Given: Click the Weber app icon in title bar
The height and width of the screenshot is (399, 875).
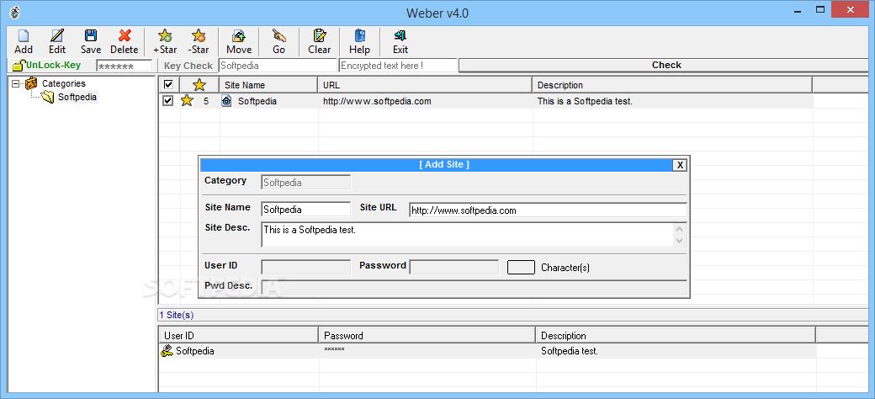Looking at the screenshot, I should pyautogui.click(x=15, y=13).
